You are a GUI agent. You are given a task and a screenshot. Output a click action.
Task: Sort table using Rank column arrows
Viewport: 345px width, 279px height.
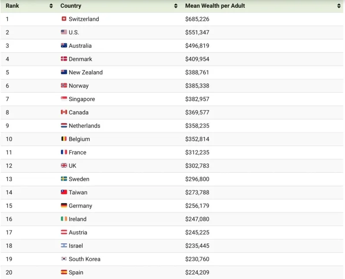(x=51, y=6)
